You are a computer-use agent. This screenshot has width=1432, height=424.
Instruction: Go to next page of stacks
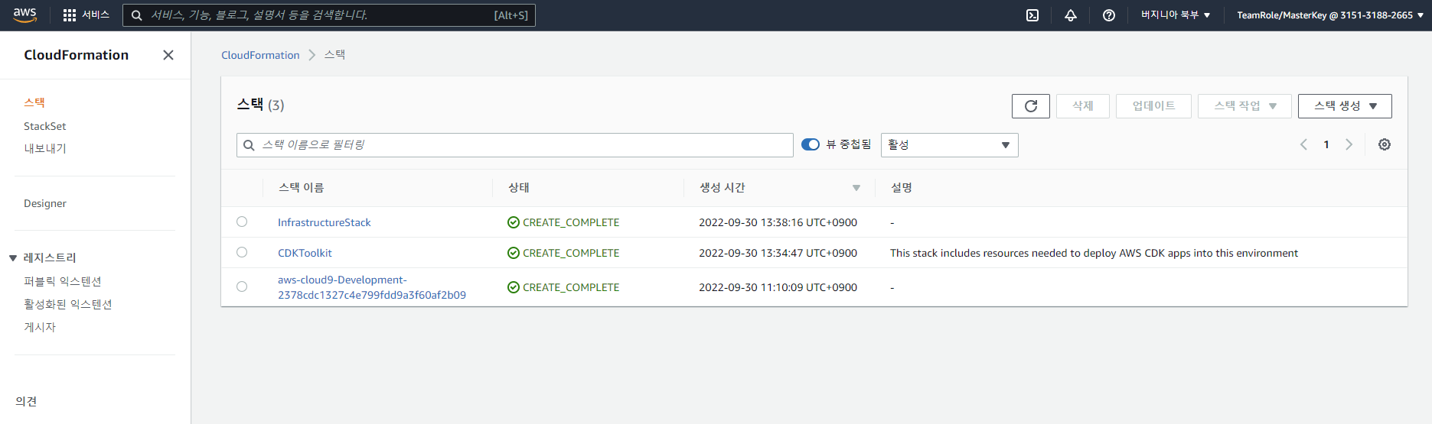pyautogui.click(x=1349, y=144)
